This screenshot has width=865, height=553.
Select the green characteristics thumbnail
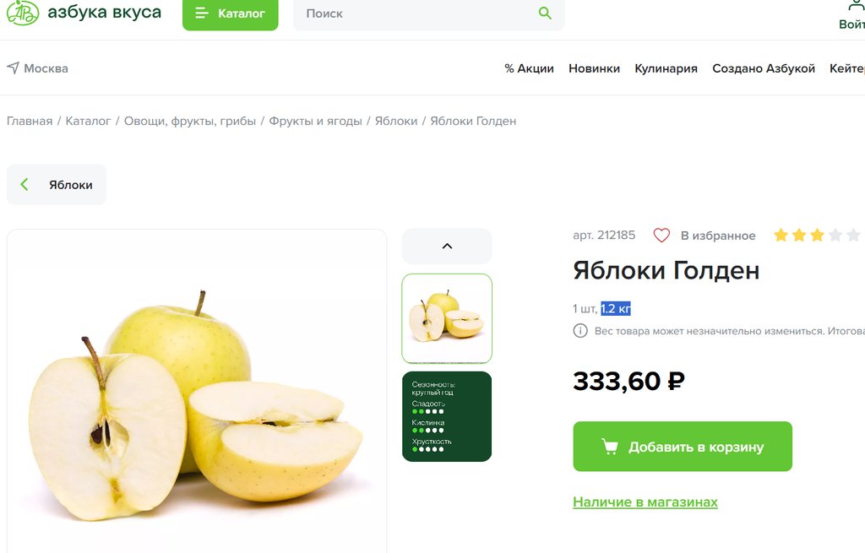(447, 416)
